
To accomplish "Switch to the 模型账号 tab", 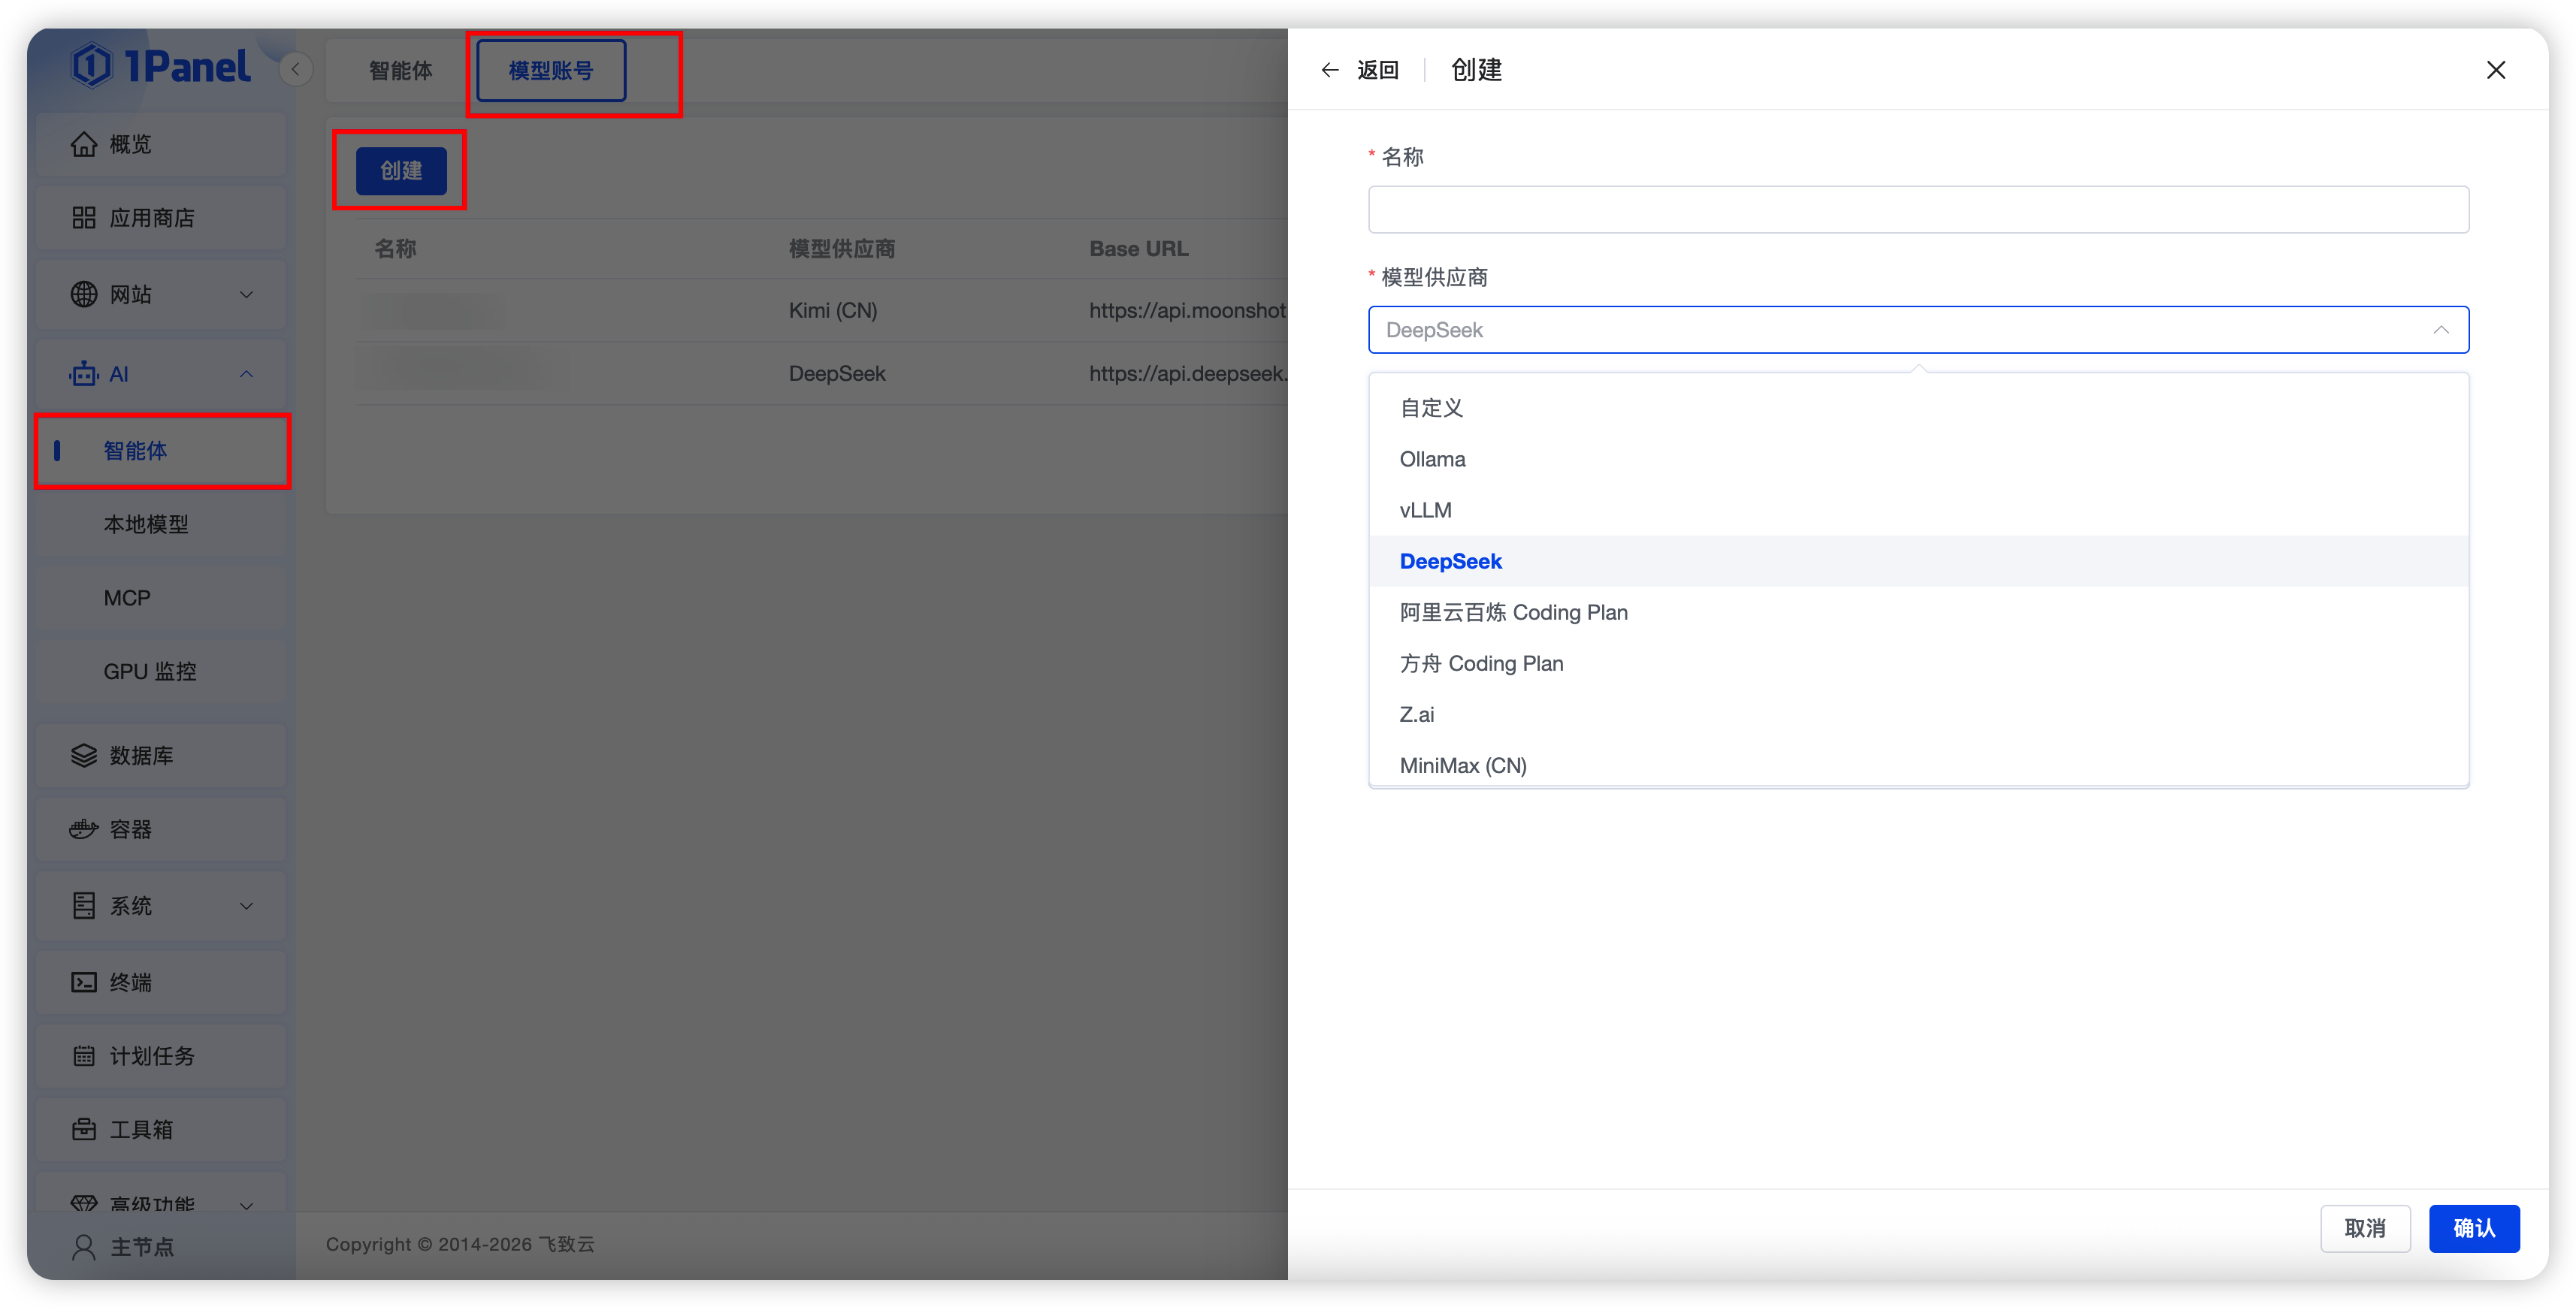I will pyautogui.click(x=550, y=70).
